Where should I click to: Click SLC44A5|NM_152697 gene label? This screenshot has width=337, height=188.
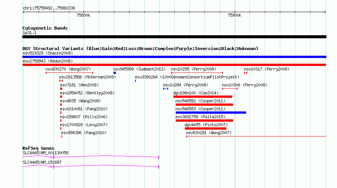click(x=42, y=162)
